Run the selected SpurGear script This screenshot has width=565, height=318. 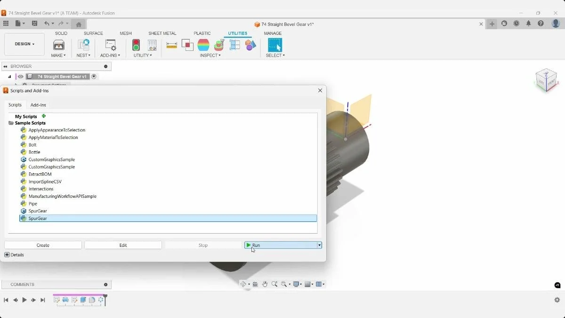coord(281,245)
